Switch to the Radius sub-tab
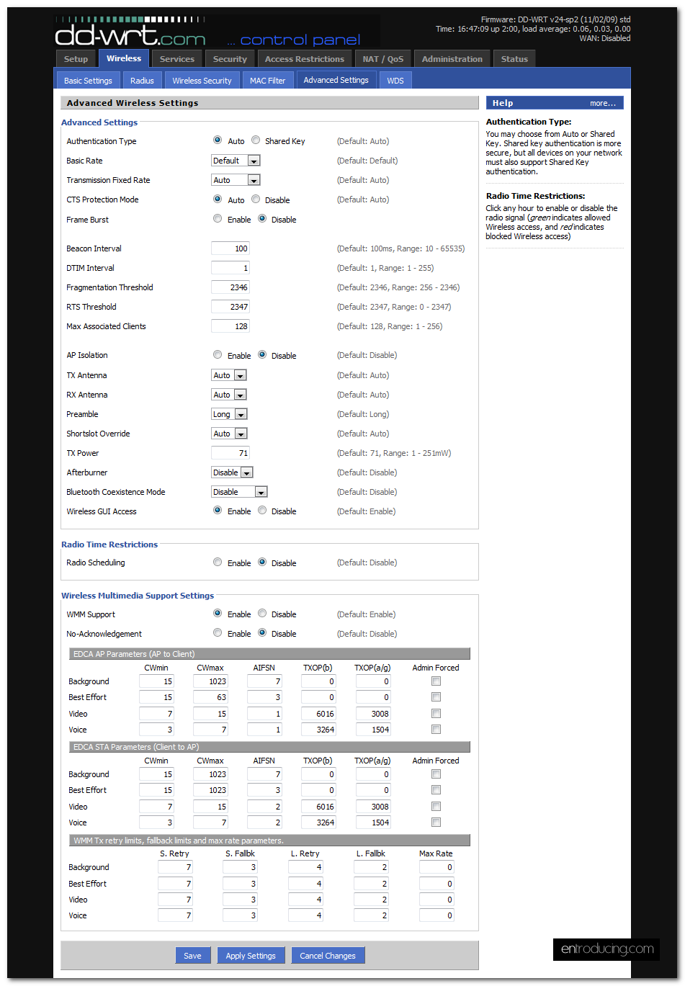 tap(142, 81)
